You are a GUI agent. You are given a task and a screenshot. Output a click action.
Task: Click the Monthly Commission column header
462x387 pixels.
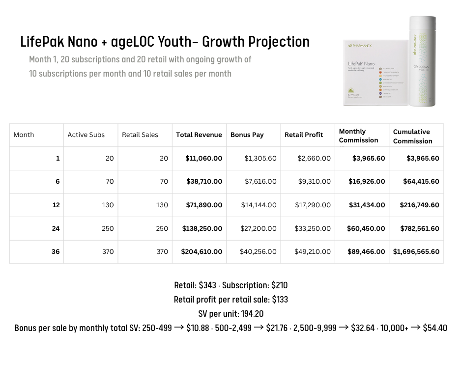coord(358,136)
